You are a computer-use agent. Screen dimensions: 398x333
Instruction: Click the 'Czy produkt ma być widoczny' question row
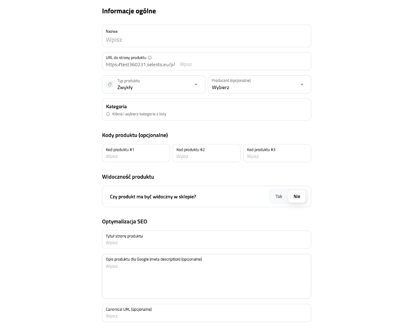[x=153, y=197]
